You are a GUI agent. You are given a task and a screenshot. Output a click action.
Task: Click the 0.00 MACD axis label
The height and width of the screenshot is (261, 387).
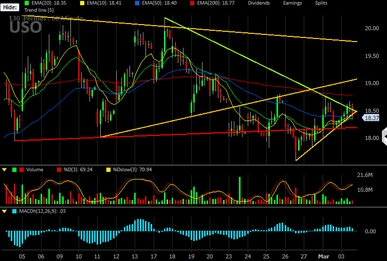point(371,231)
